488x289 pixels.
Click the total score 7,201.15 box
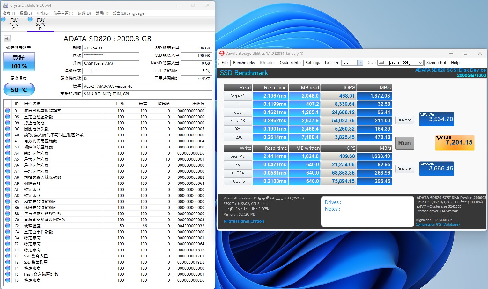(x=455, y=143)
